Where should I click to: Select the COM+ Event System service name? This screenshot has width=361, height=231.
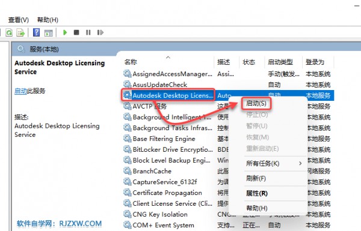[163, 225]
